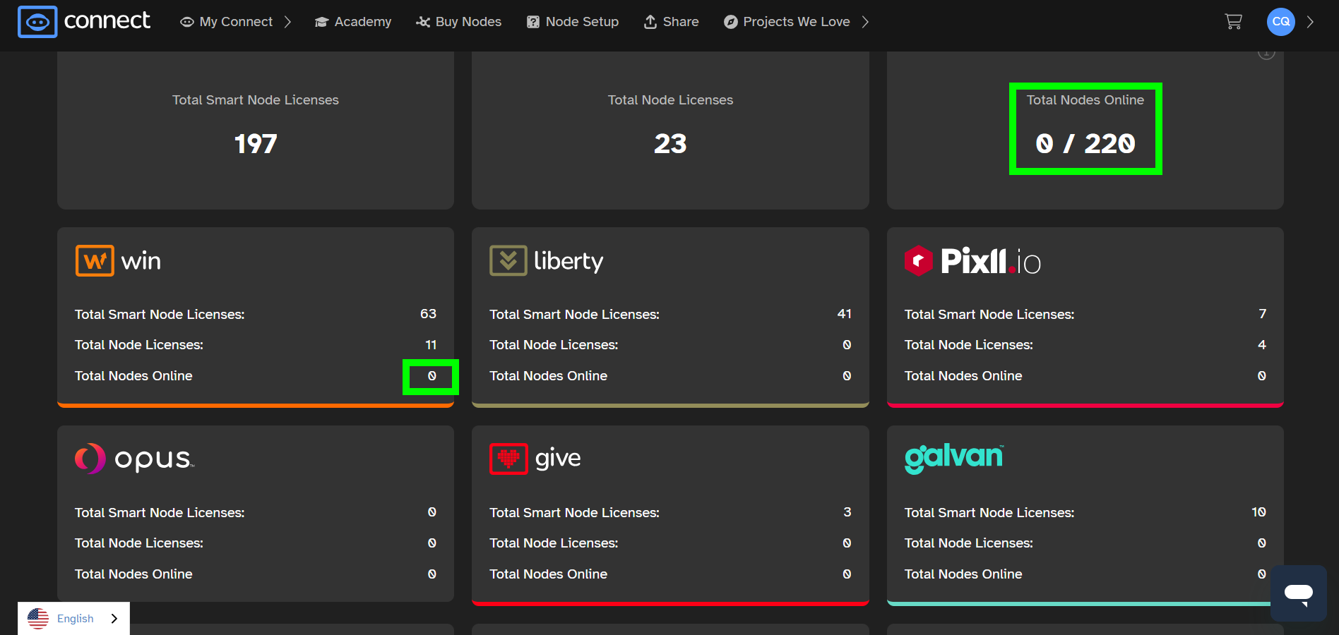Image resolution: width=1339 pixels, height=635 pixels.
Task: Click the win logo icon
Action: tap(95, 261)
